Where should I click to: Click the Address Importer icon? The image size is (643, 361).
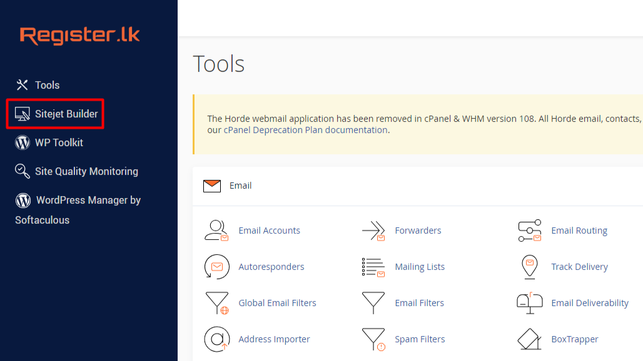tap(217, 339)
